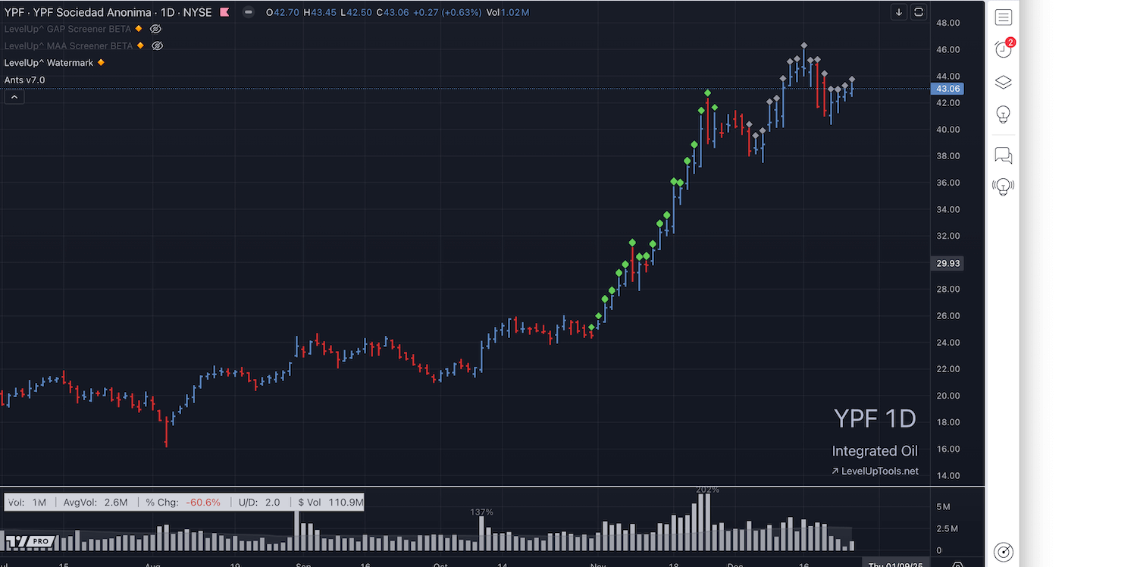Viewport: 1137px width, 567px height.
Task: Open the Object Tree panel icon
Action: (x=1003, y=82)
